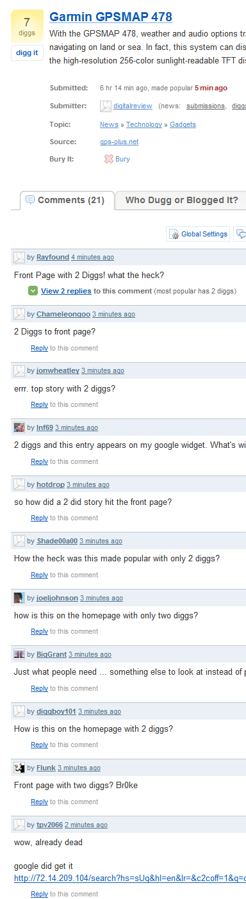Click jonwheatley's avatar icon
Screen dimensions: 246x899
tap(19, 370)
